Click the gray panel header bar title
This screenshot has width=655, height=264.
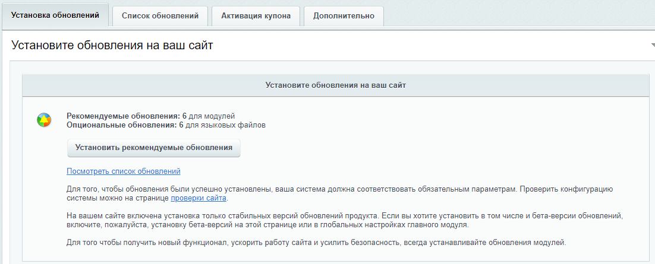pos(335,85)
